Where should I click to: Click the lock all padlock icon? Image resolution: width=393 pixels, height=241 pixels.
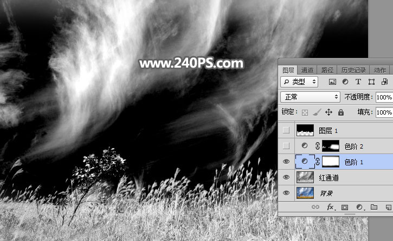click(x=341, y=112)
